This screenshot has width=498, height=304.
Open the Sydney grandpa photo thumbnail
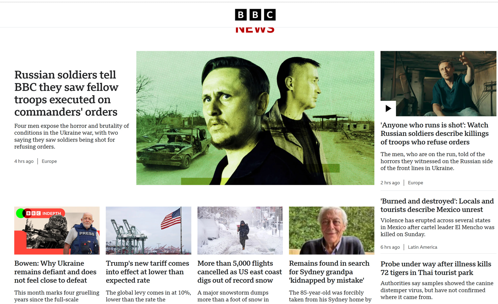pos(332,231)
